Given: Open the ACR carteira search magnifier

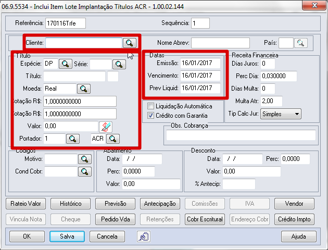Looking at the screenshot, I should point(113,139).
